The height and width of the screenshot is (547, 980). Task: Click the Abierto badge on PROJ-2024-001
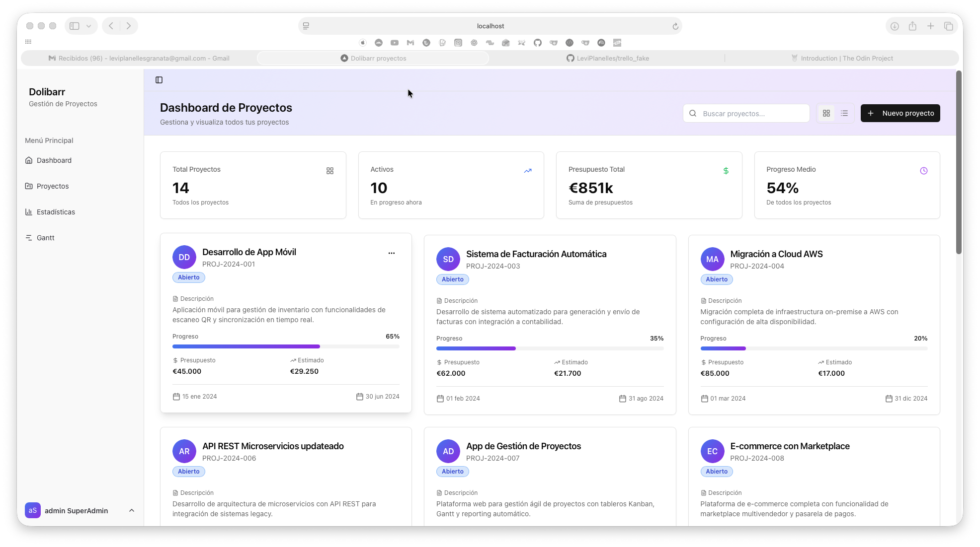(189, 277)
